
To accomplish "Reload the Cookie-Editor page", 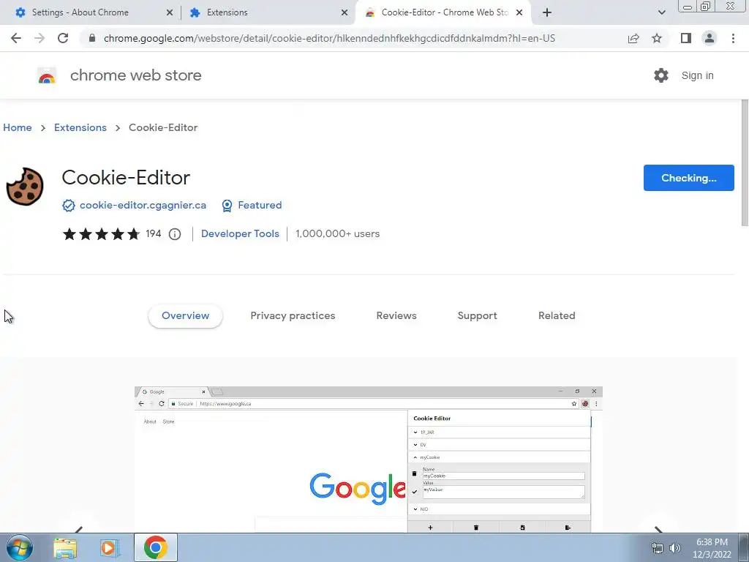I will click(x=63, y=38).
